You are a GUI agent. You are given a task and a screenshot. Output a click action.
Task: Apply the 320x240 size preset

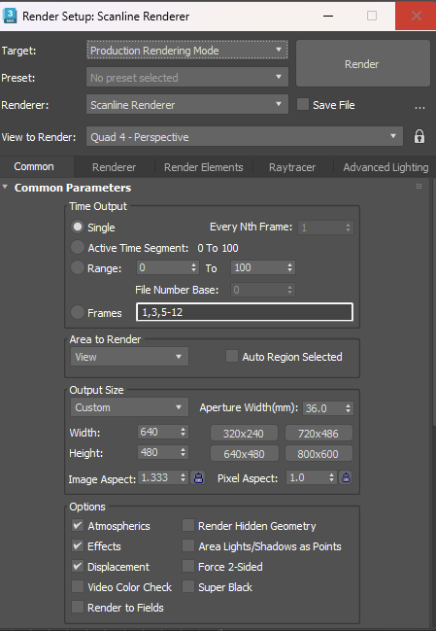click(x=244, y=434)
